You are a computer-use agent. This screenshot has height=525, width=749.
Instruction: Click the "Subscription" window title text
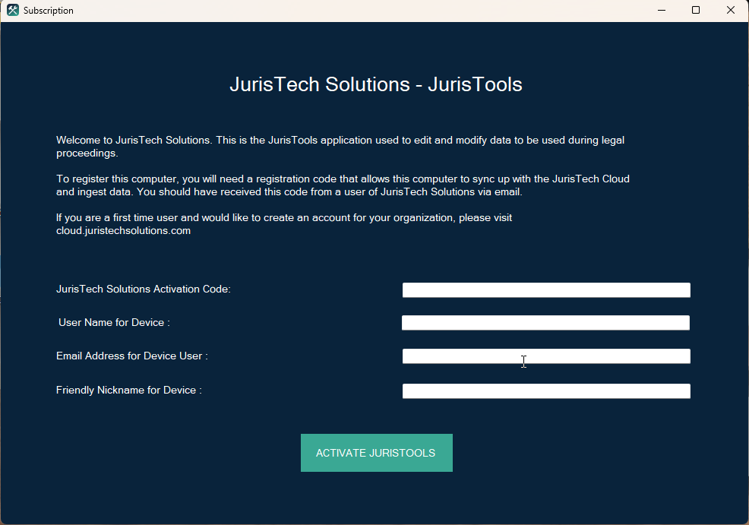click(x=49, y=11)
